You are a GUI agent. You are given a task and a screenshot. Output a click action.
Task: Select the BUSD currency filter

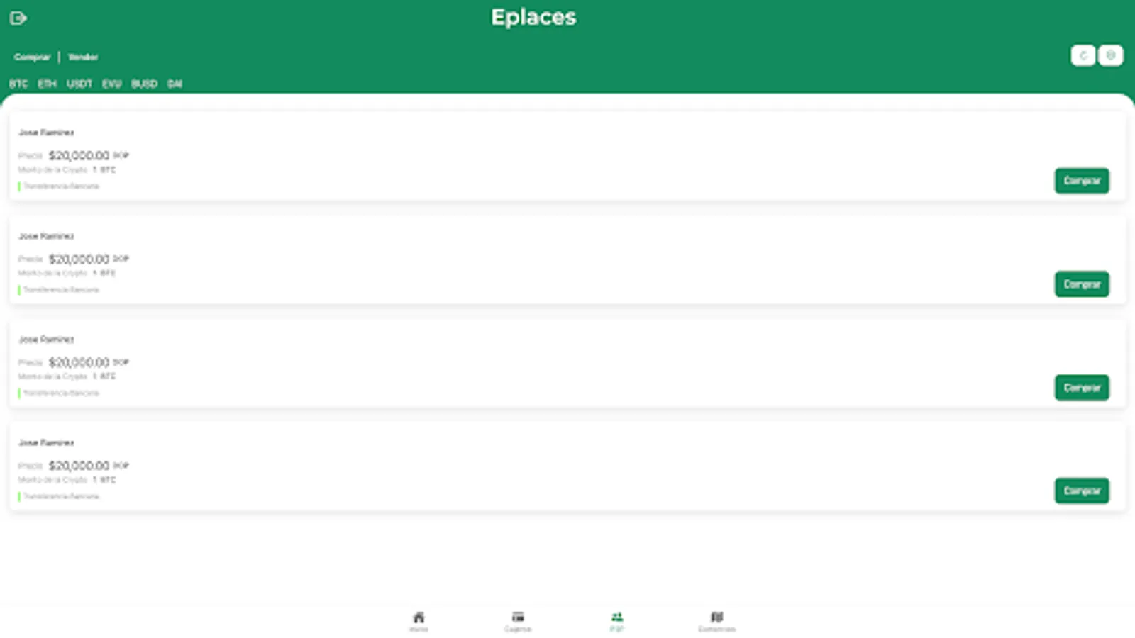[144, 84]
